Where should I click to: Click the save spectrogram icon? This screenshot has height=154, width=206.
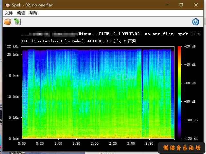point(17,22)
